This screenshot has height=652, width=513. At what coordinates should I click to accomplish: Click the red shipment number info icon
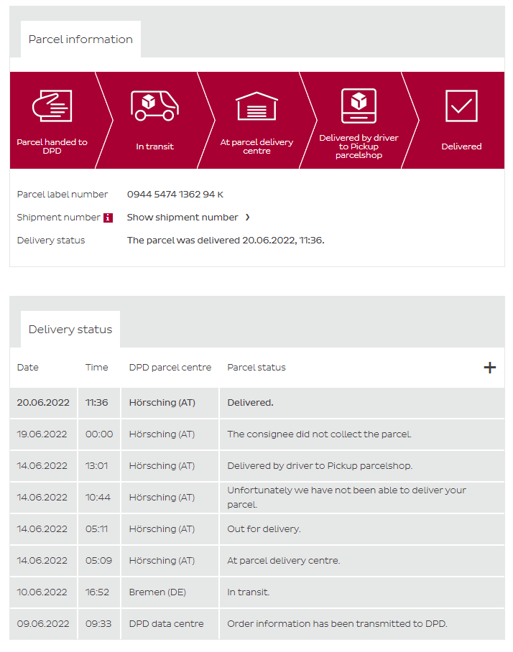(x=108, y=218)
